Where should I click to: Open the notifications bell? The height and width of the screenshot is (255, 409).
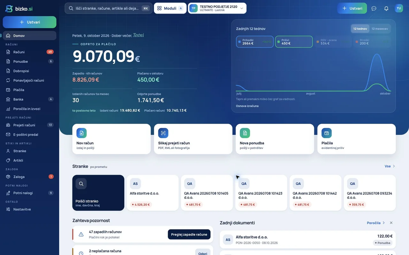(x=386, y=8)
